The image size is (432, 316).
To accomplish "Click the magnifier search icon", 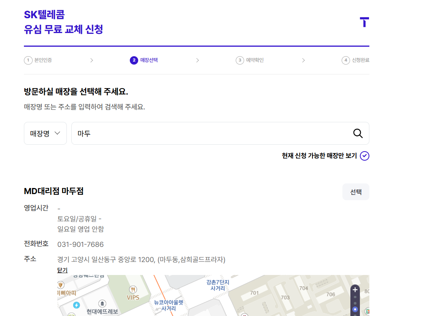I will point(358,133).
